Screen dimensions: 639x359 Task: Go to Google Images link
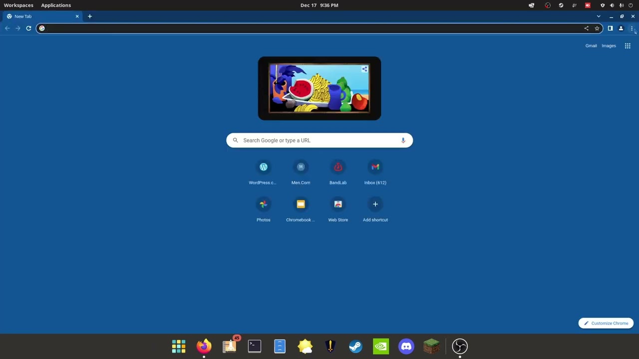click(609, 46)
